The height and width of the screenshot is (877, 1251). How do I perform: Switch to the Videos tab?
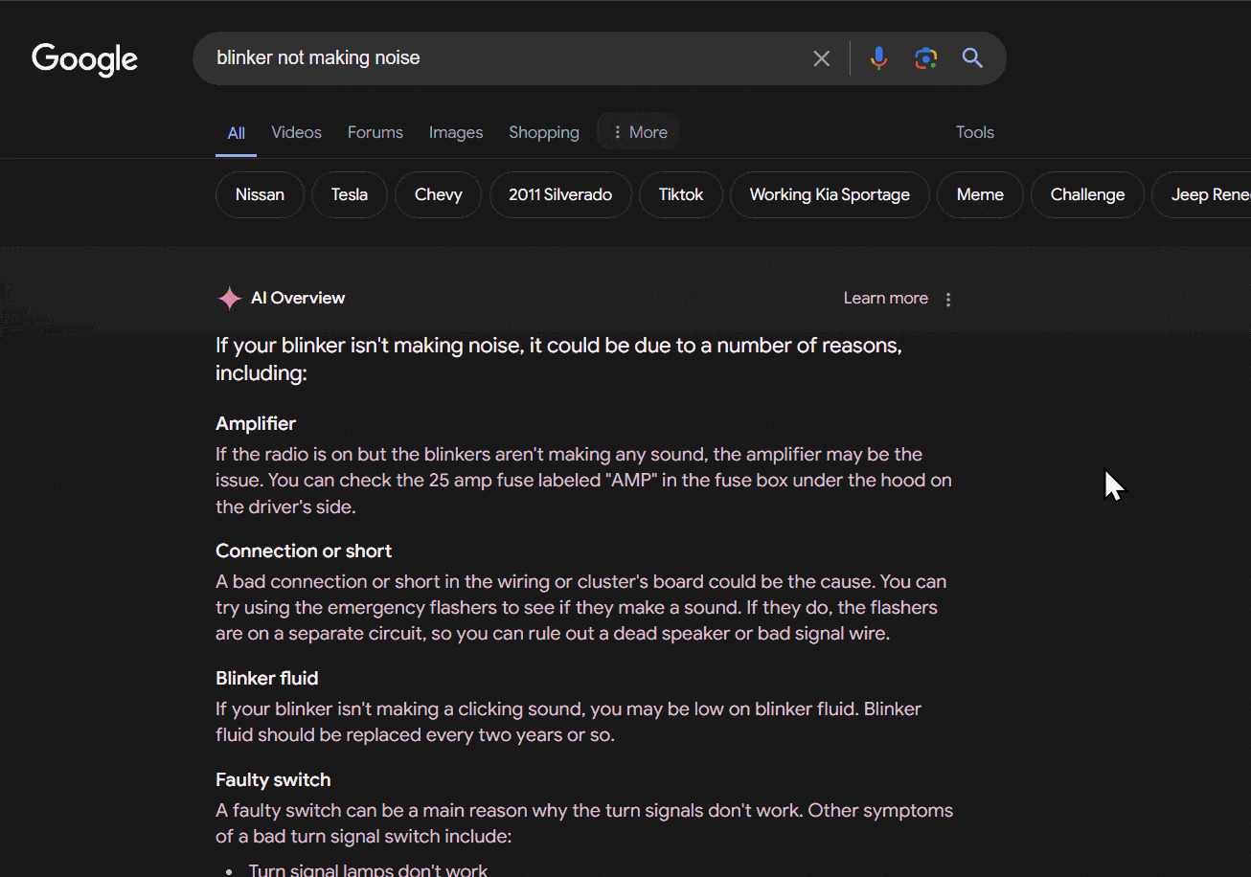tap(296, 132)
